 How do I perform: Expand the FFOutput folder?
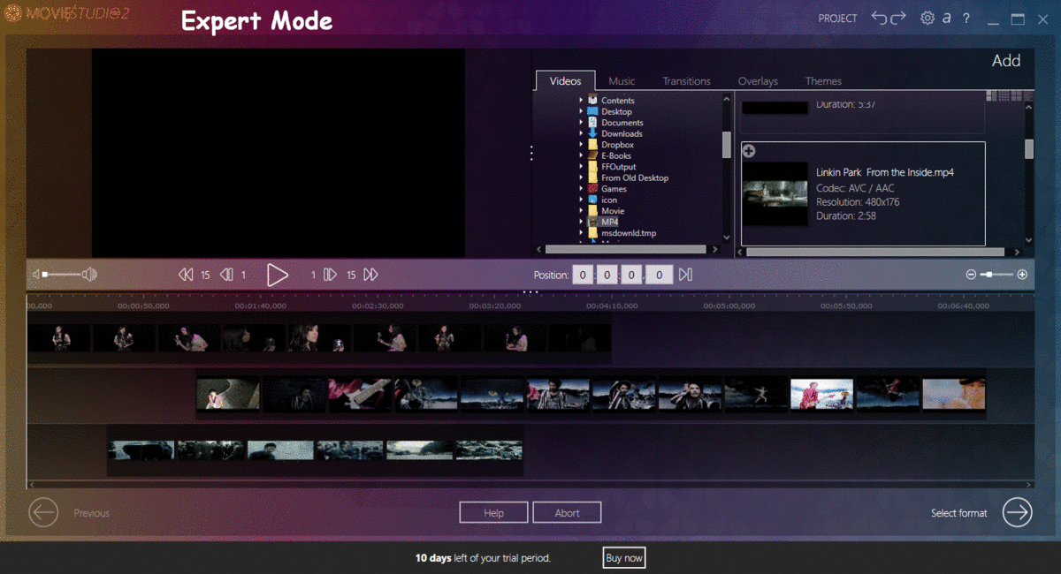(581, 167)
